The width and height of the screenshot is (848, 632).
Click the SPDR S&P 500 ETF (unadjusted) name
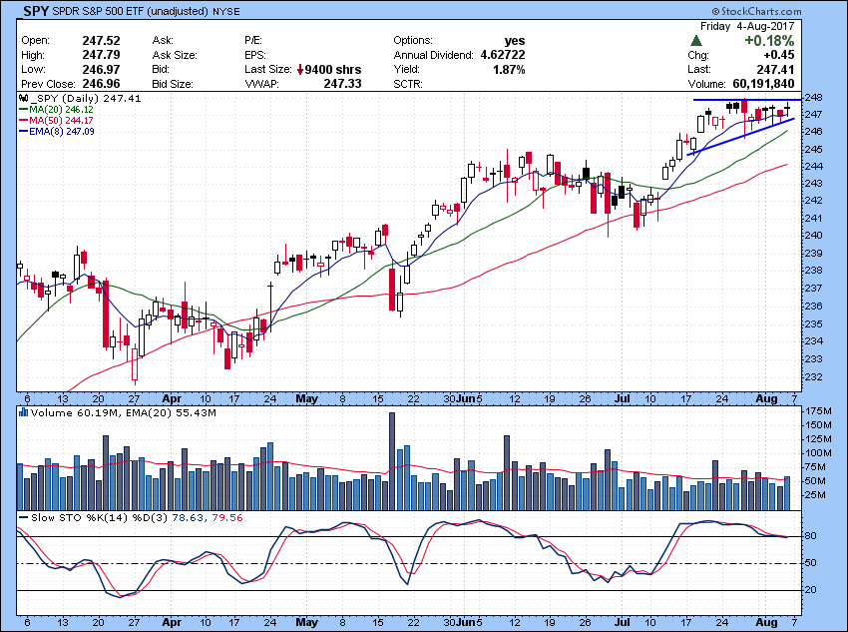coord(130,11)
